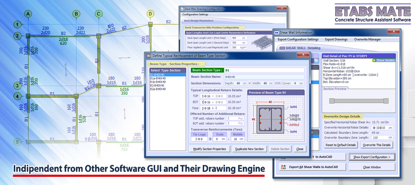Select the Overwrite Design Details tab
This screenshot has height=185, width=415.
(x=342, y=116)
